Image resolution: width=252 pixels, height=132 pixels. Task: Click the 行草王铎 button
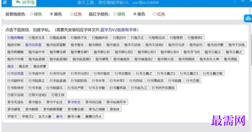(x=58, y=95)
